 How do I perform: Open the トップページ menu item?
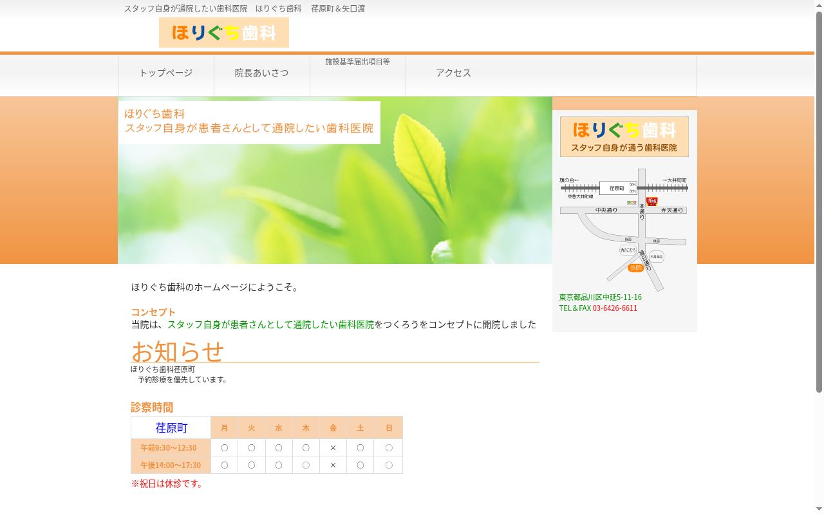click(166, 73)
